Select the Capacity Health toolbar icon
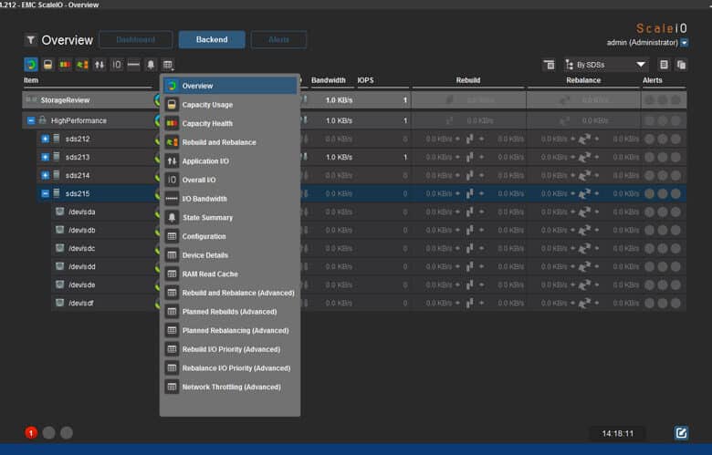 (x=65, y=65)
